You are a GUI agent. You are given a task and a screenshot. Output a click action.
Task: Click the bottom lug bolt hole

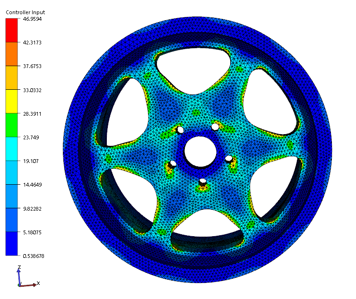click(x=202, y=182)
